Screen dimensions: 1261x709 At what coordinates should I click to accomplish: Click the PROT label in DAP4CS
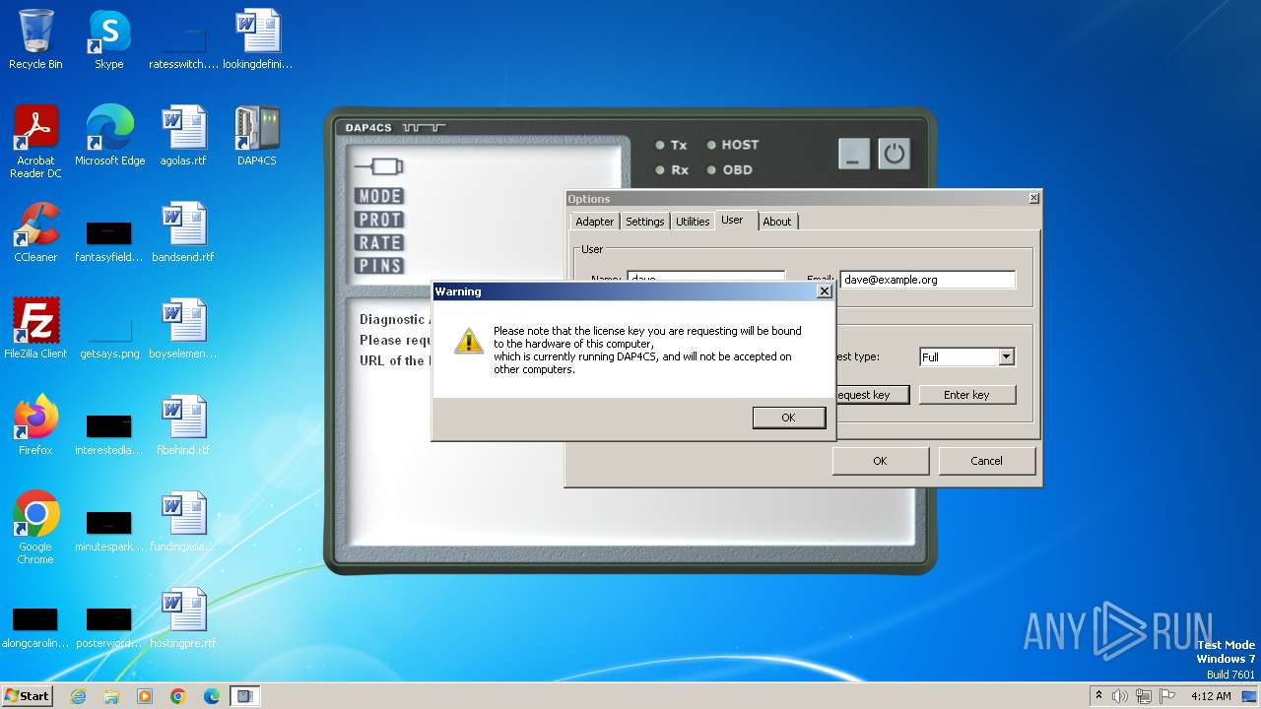[x=379, y=220]
